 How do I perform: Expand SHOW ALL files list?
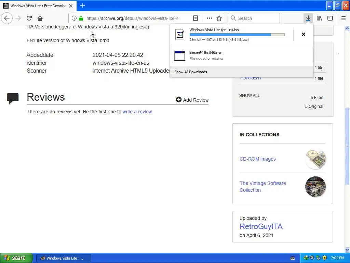(x=250, y=96)
